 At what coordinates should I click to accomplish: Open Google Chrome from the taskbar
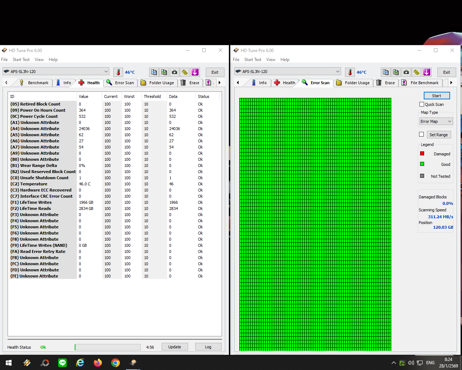click(x=115, y=363)
